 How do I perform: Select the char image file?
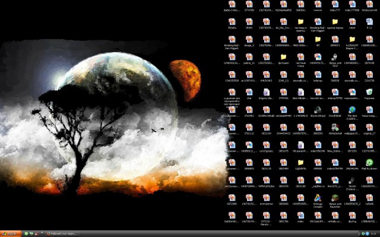click(249, 92)
